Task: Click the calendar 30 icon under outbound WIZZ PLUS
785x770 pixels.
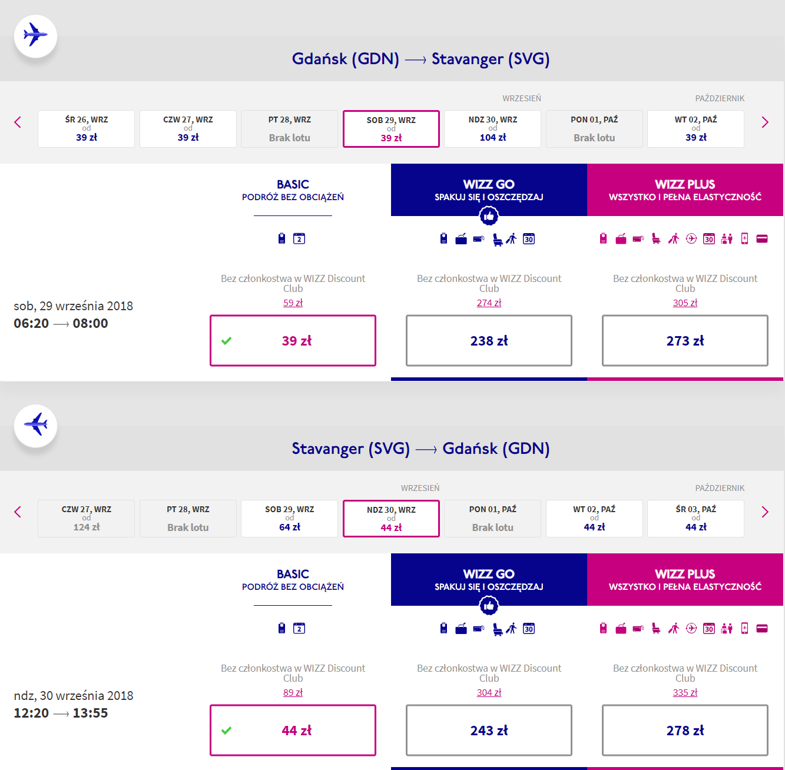Action: [709, 238]
